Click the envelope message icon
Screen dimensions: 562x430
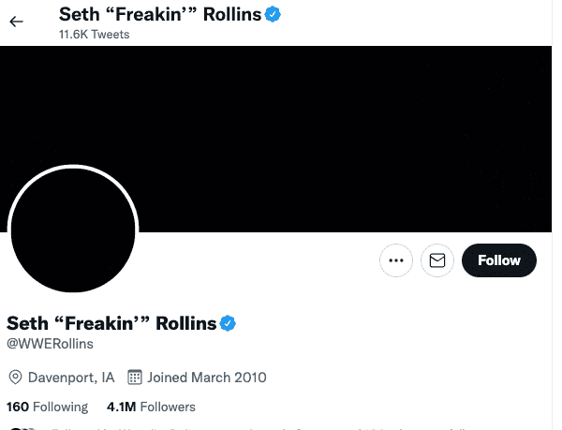pyautogui.click(x=436, y=260)
